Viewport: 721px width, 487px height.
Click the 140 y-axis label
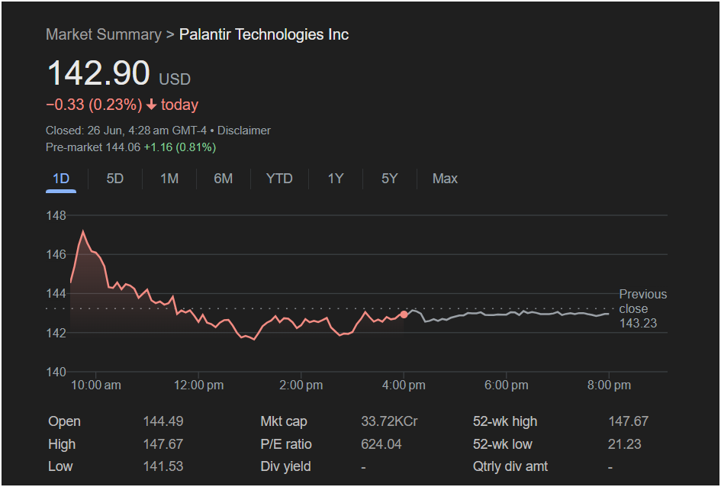pyautogui.click(x=56, y=372)
